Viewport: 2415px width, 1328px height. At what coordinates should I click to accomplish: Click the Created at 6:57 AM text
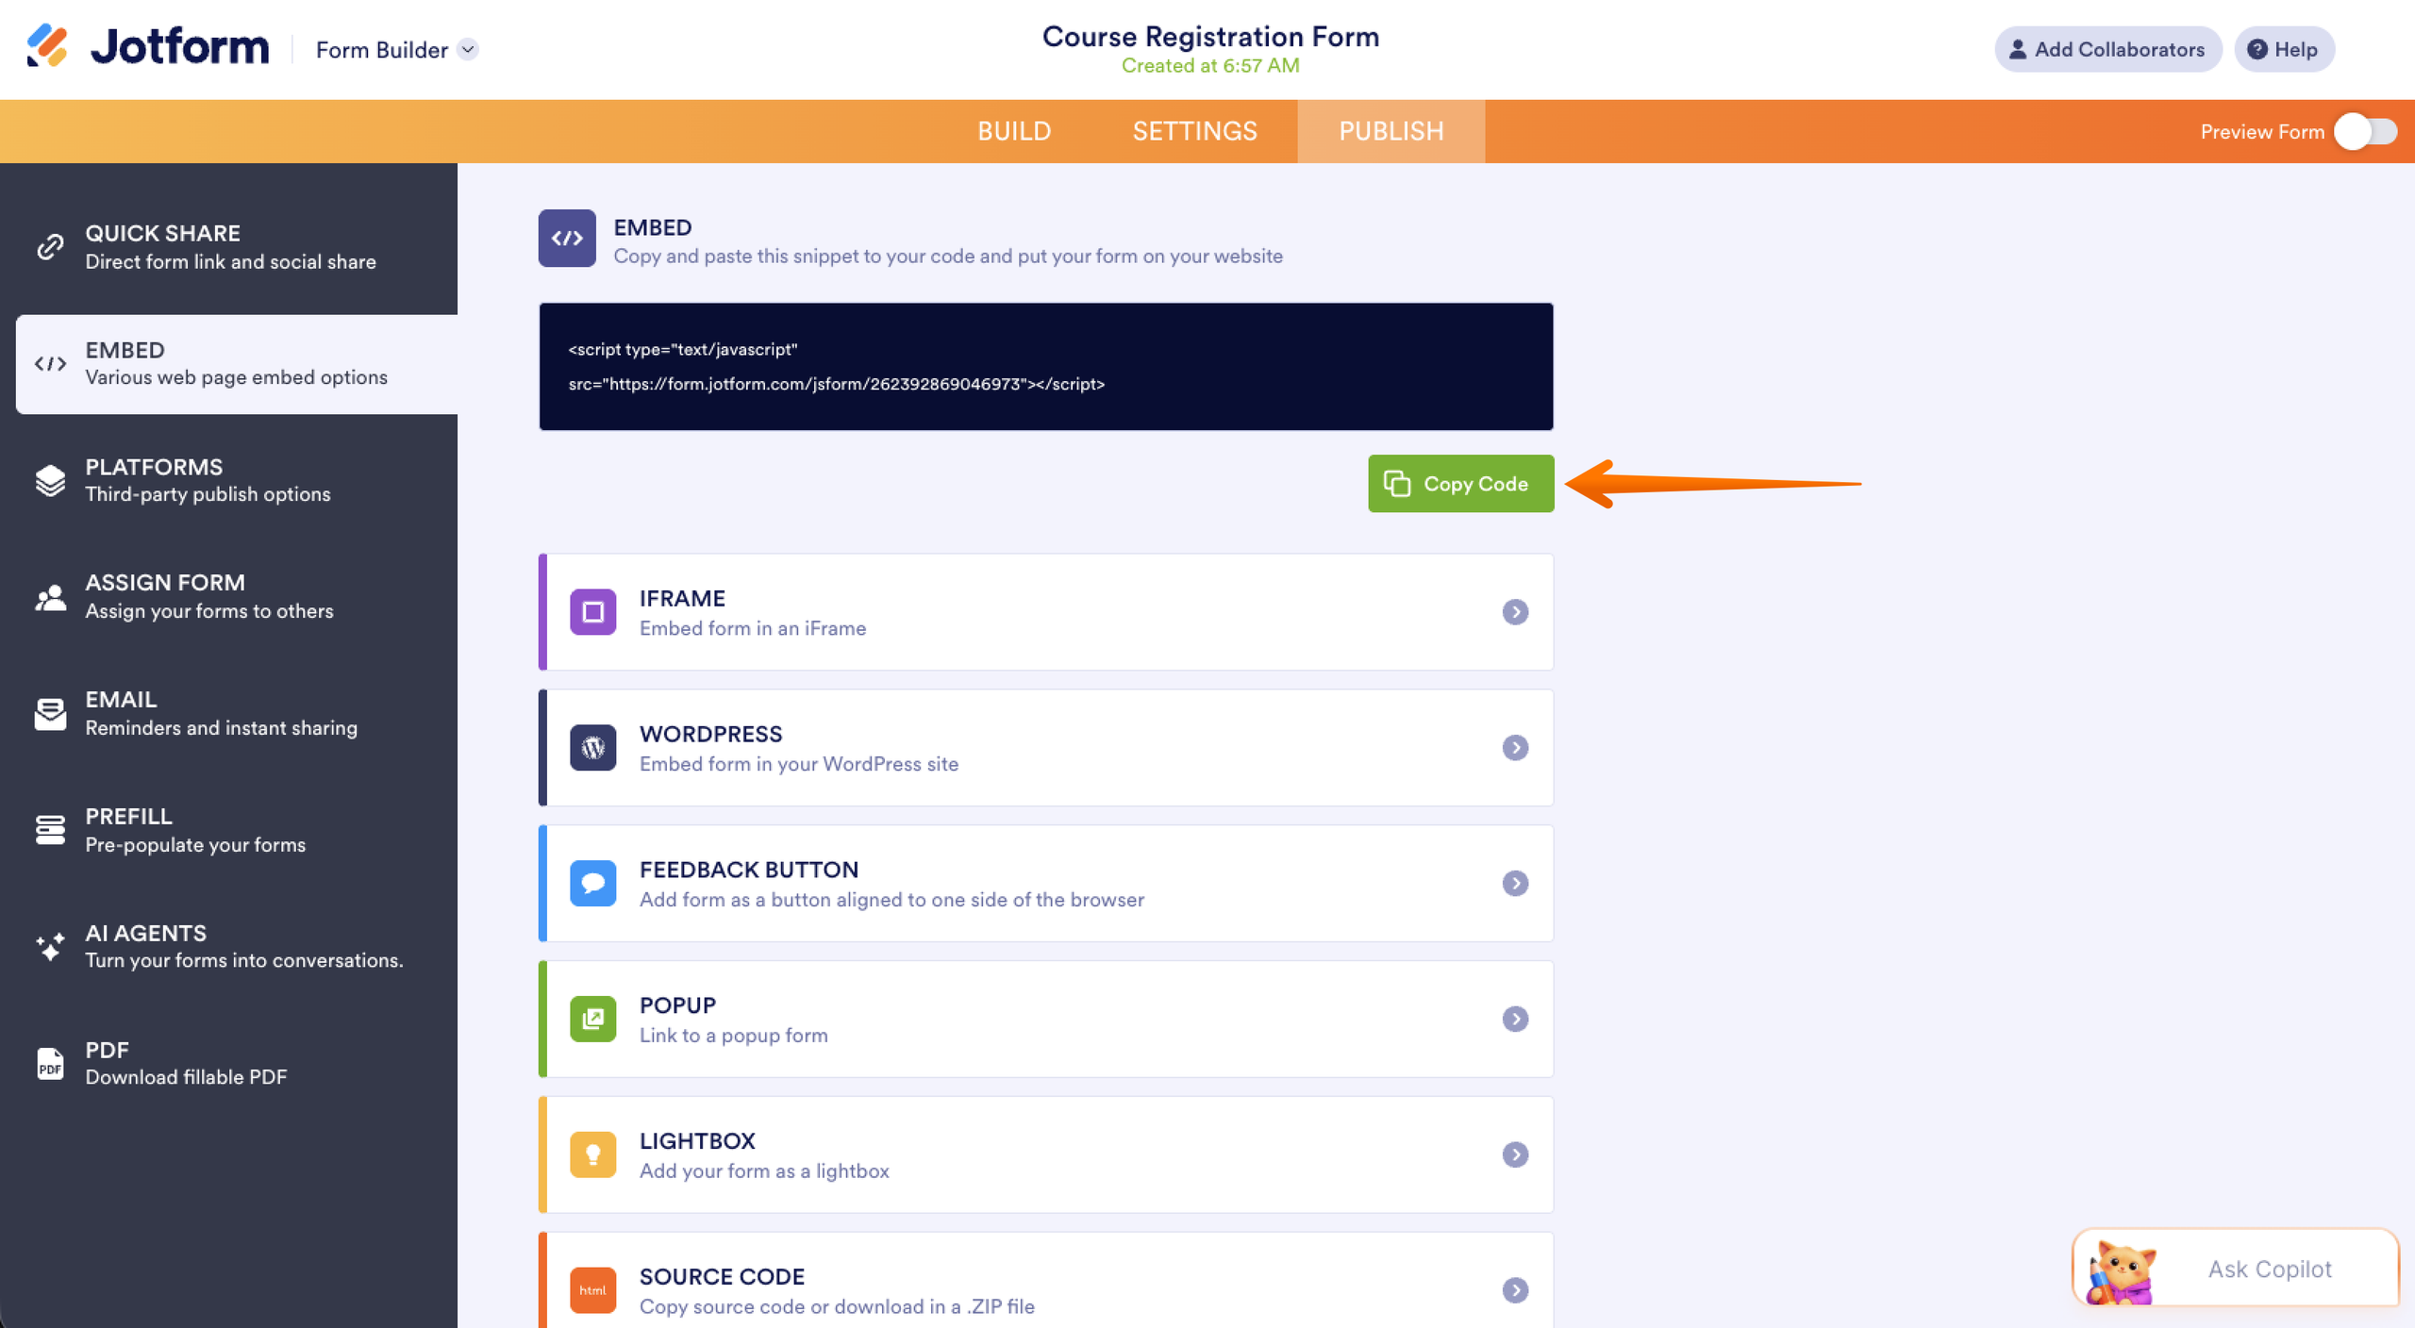1210,66
